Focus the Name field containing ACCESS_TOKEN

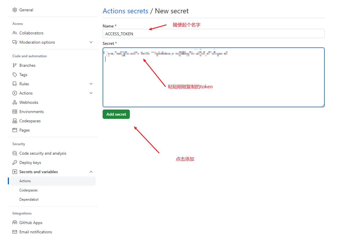point(214,34)
